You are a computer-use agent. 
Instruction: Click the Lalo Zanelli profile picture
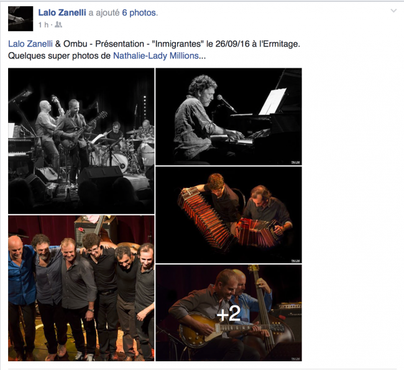21,19
